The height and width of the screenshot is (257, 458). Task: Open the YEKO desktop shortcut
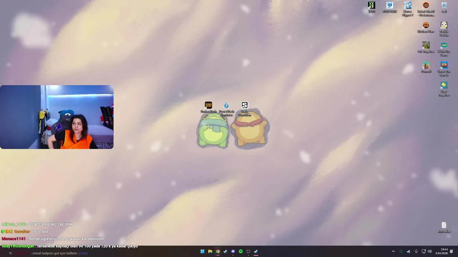tap(371, 7)
